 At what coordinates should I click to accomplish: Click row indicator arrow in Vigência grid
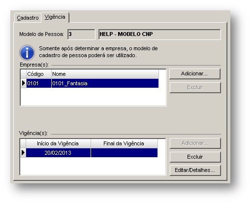coord(23,153)
